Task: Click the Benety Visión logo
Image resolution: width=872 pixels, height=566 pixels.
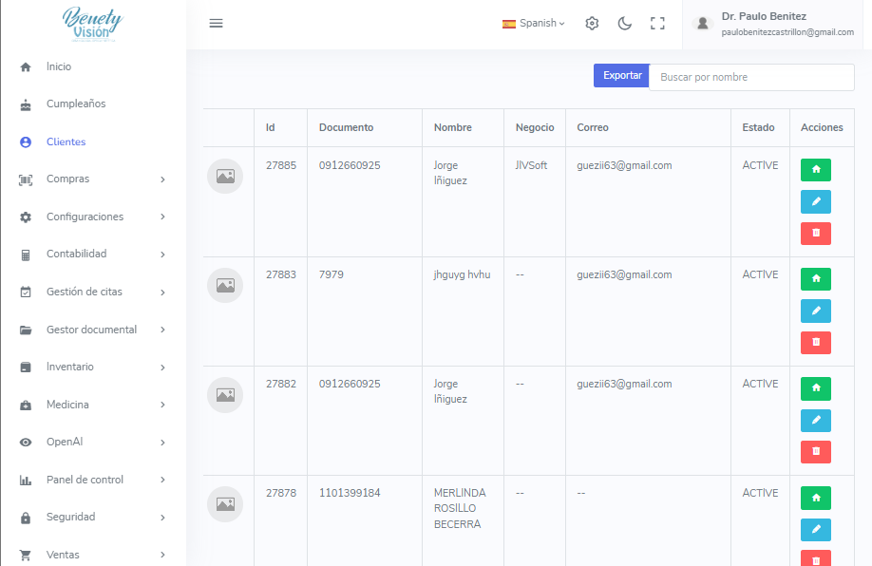Action: [x=92, y=25]
